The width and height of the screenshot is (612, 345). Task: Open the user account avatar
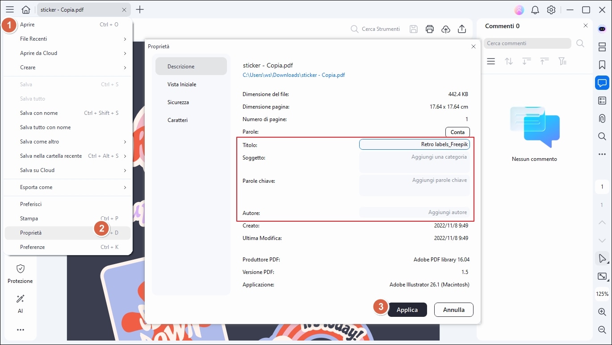519,10
